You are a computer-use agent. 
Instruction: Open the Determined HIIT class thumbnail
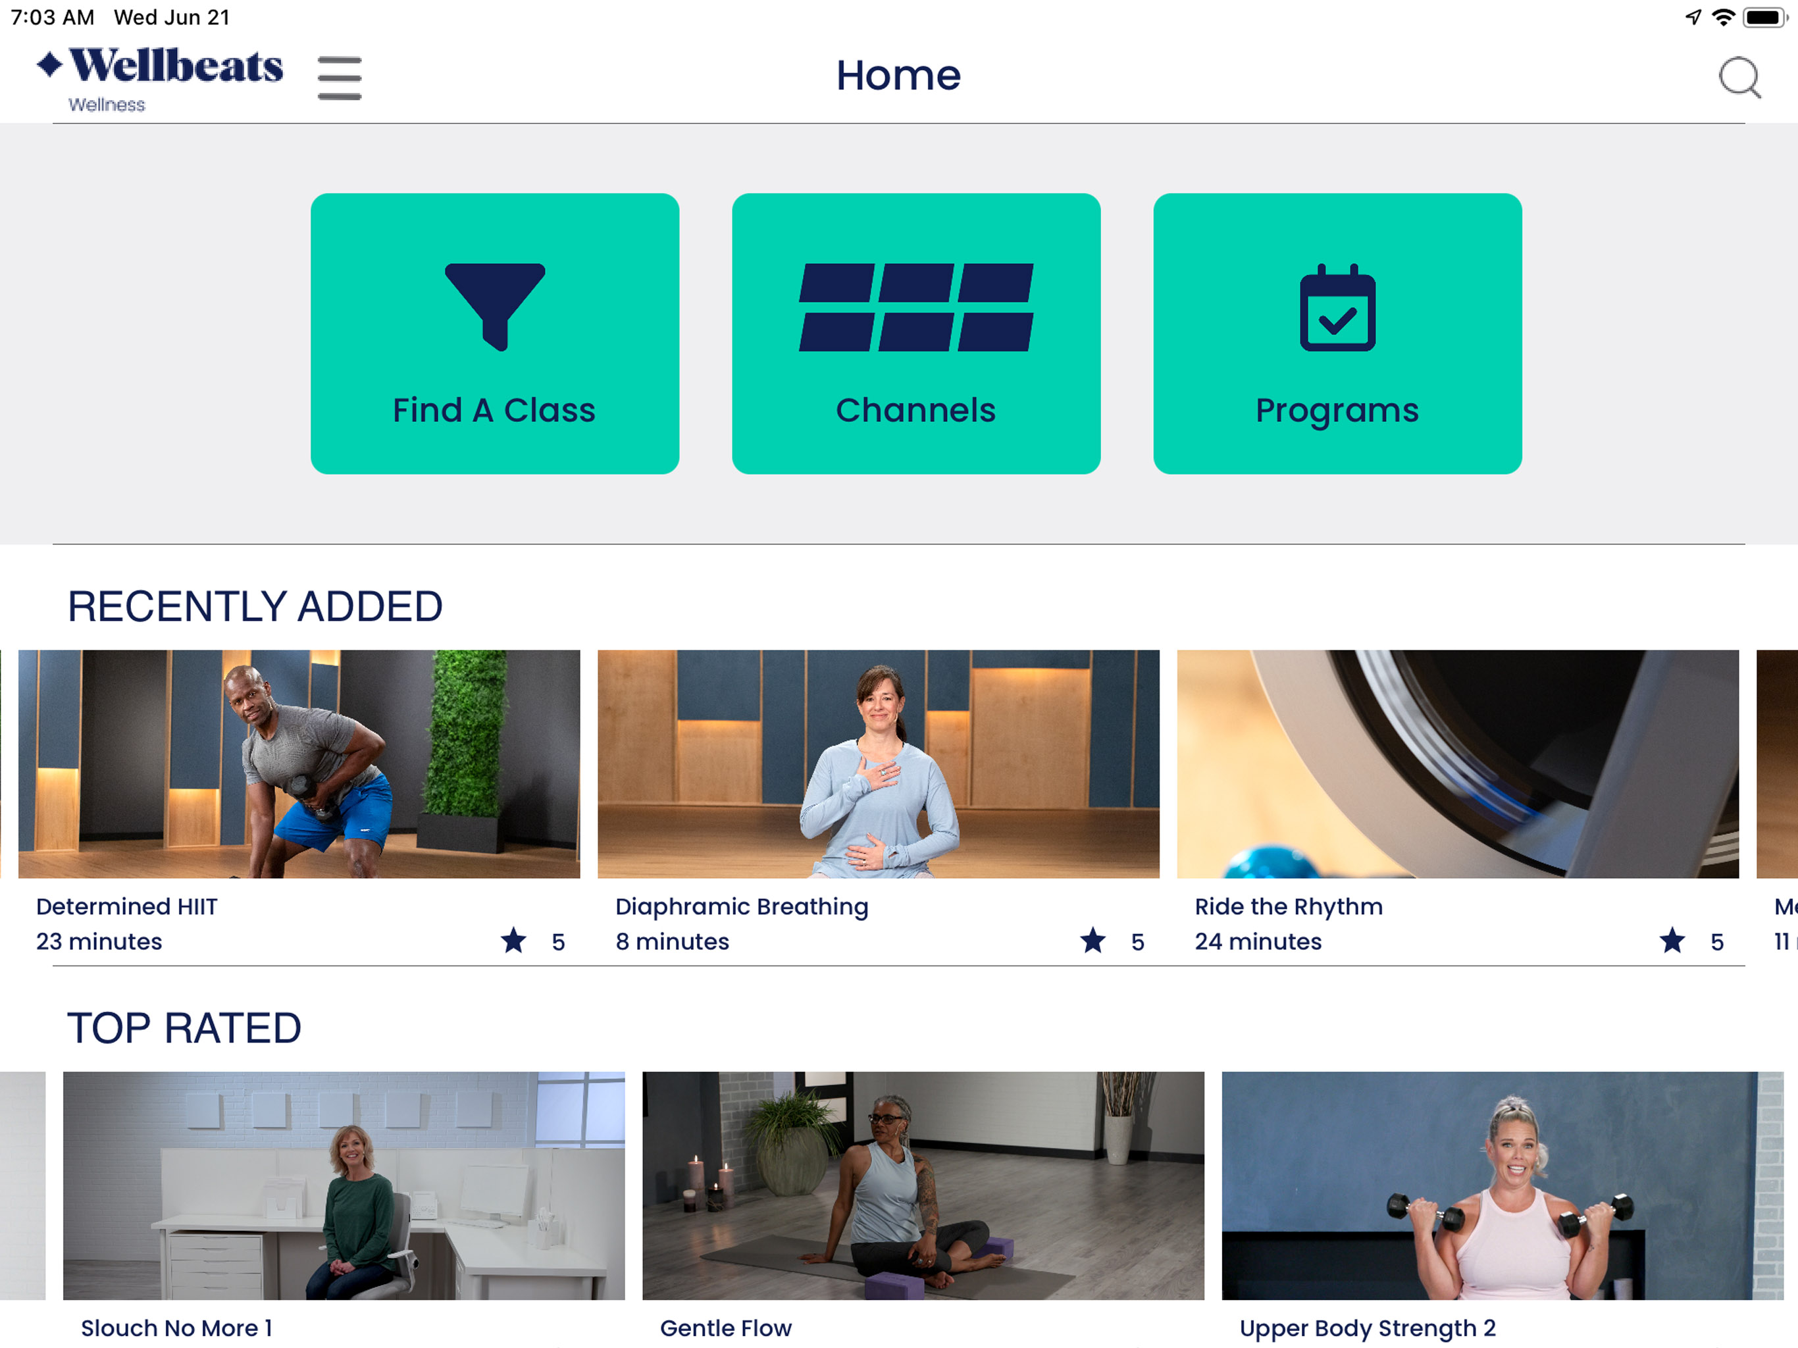point(299,764)
